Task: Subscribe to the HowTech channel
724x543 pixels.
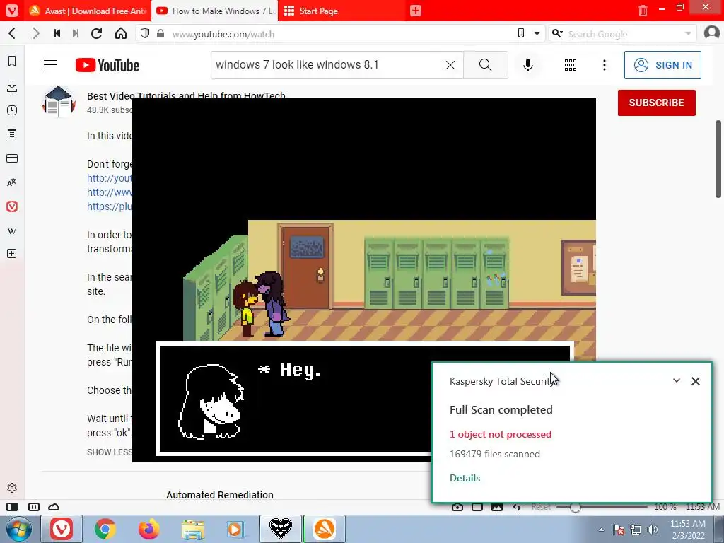Action: point(657,103)
